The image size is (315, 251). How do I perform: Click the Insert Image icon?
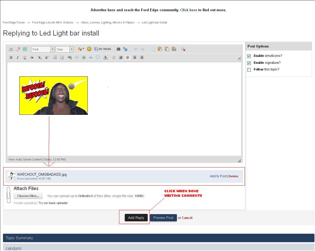pos(84,57)
